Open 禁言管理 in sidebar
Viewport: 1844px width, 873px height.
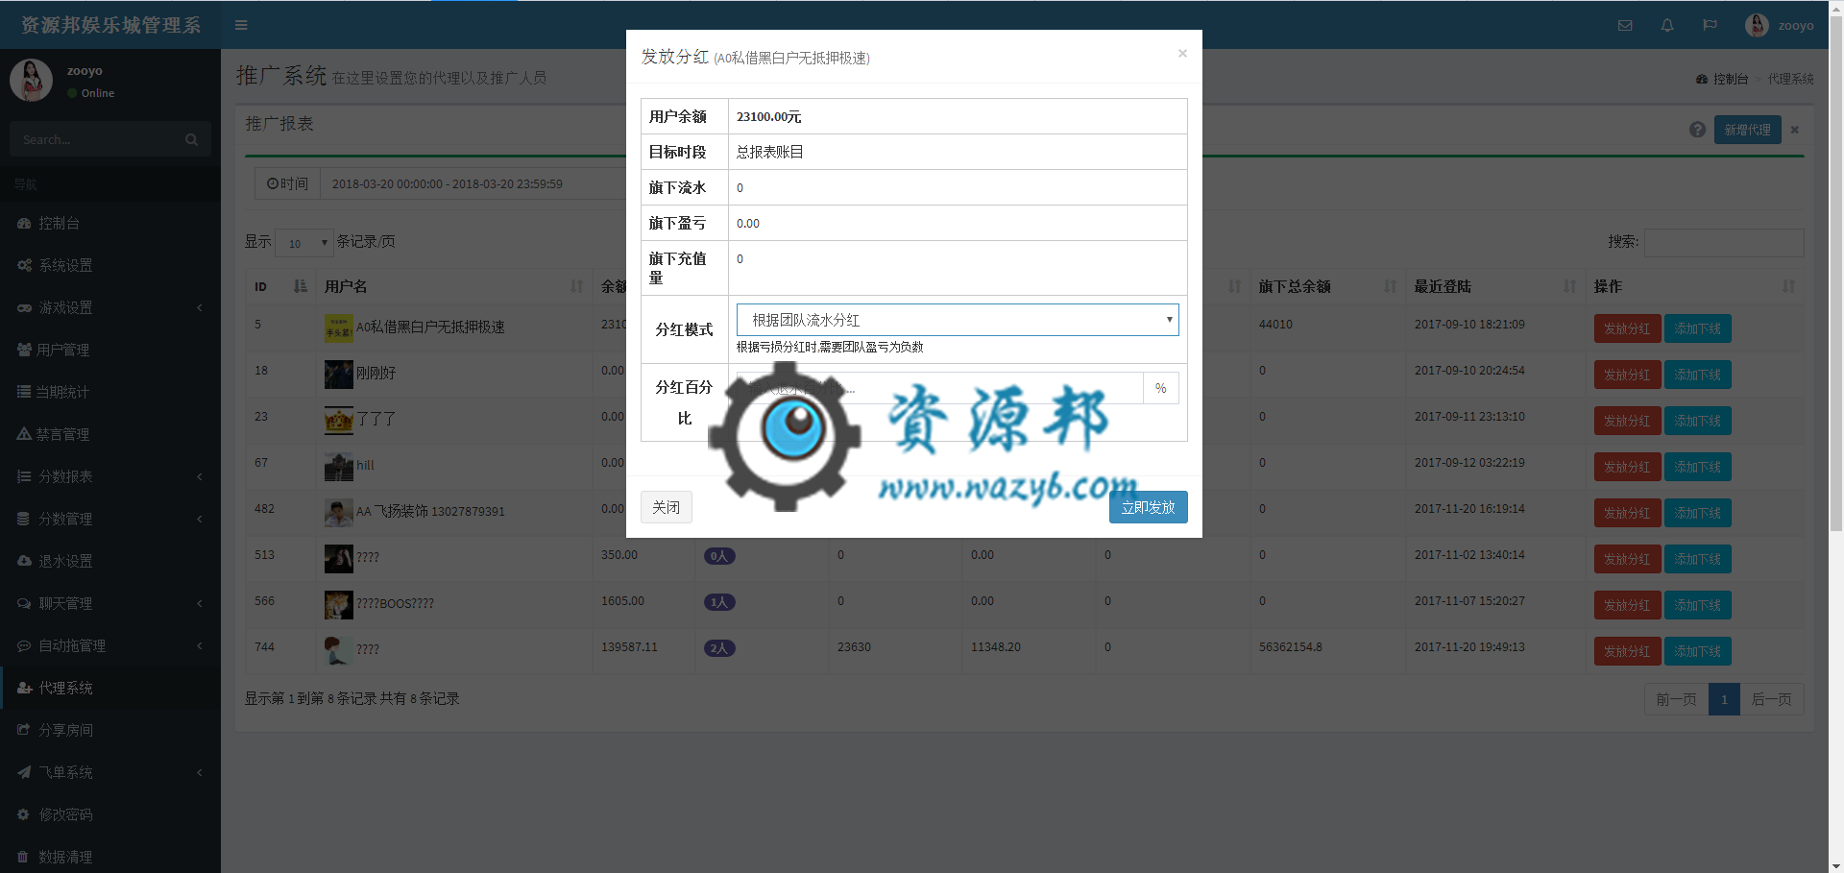(x=110, y=434)
